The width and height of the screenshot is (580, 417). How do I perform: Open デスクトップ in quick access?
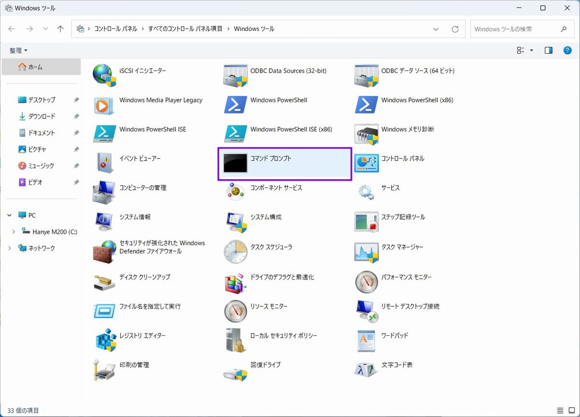point(41,100)
